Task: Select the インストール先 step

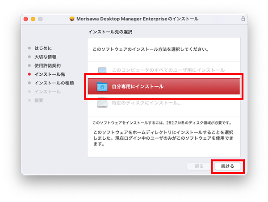Action: click(50, 74)
